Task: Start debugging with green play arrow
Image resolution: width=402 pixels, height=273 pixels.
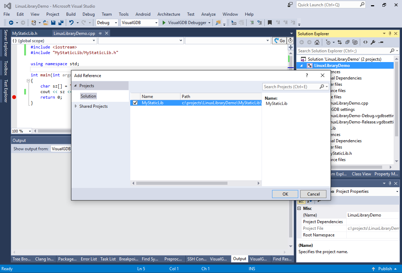Action: click(164, 23)
